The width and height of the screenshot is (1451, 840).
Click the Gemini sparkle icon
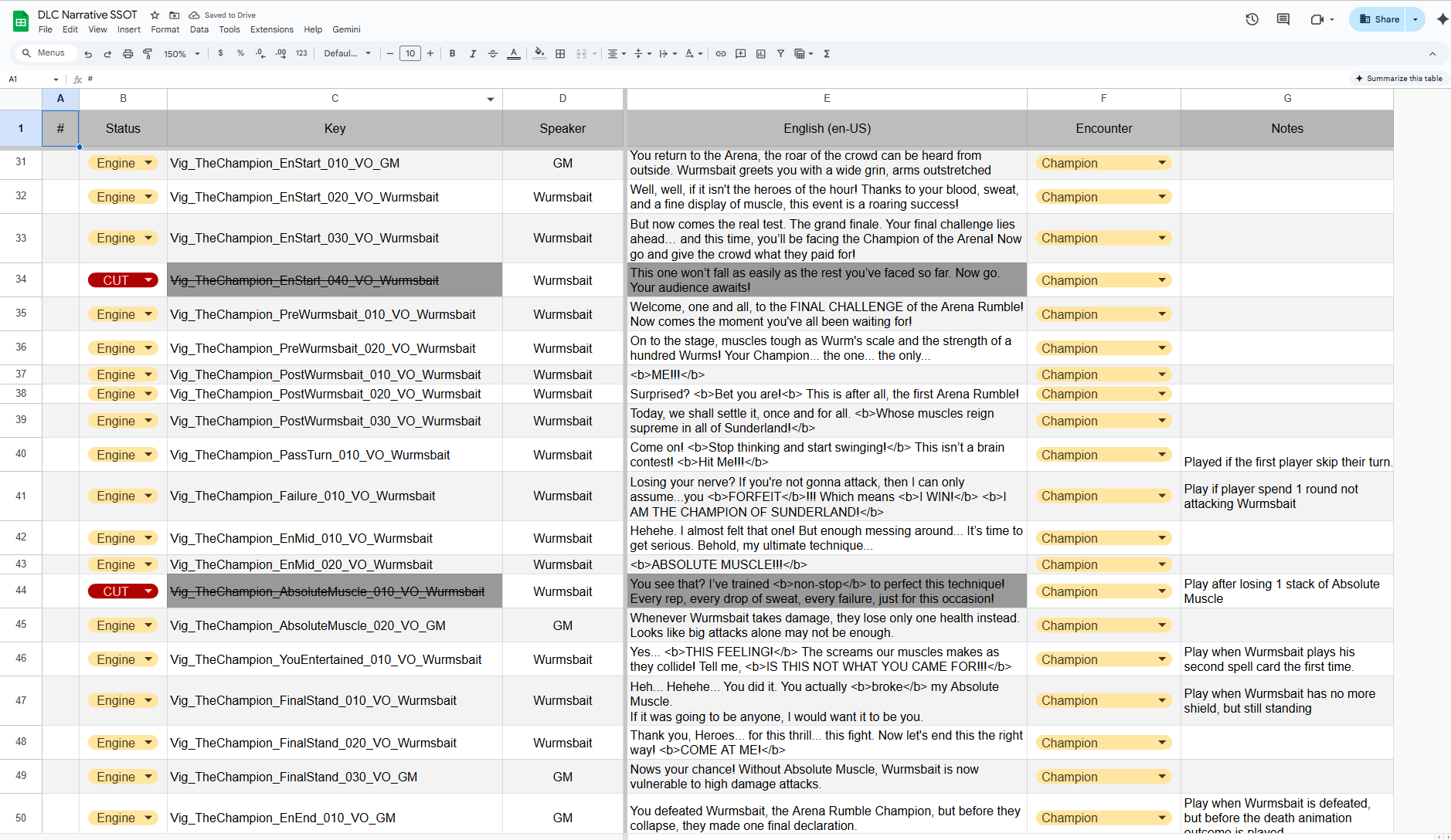1442,19
